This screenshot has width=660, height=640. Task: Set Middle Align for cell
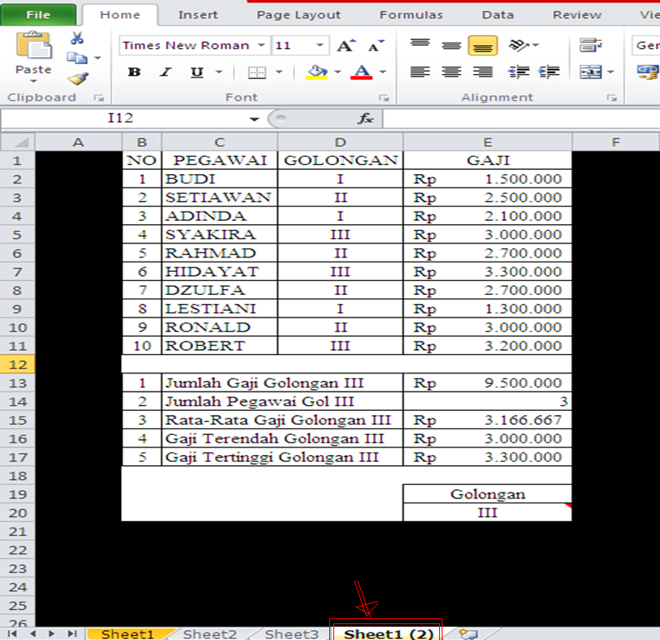451,46
